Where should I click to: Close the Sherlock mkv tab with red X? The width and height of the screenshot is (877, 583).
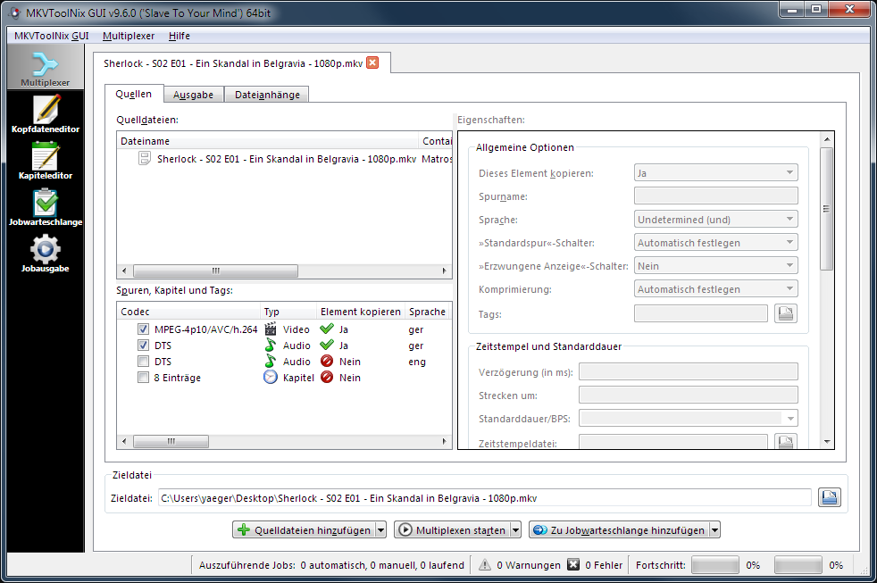tap(372, 62)
